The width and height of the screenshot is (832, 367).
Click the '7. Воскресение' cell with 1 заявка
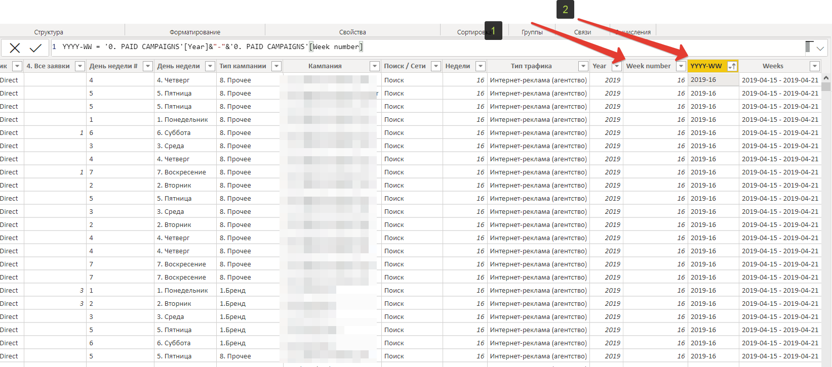click(185, 172)
